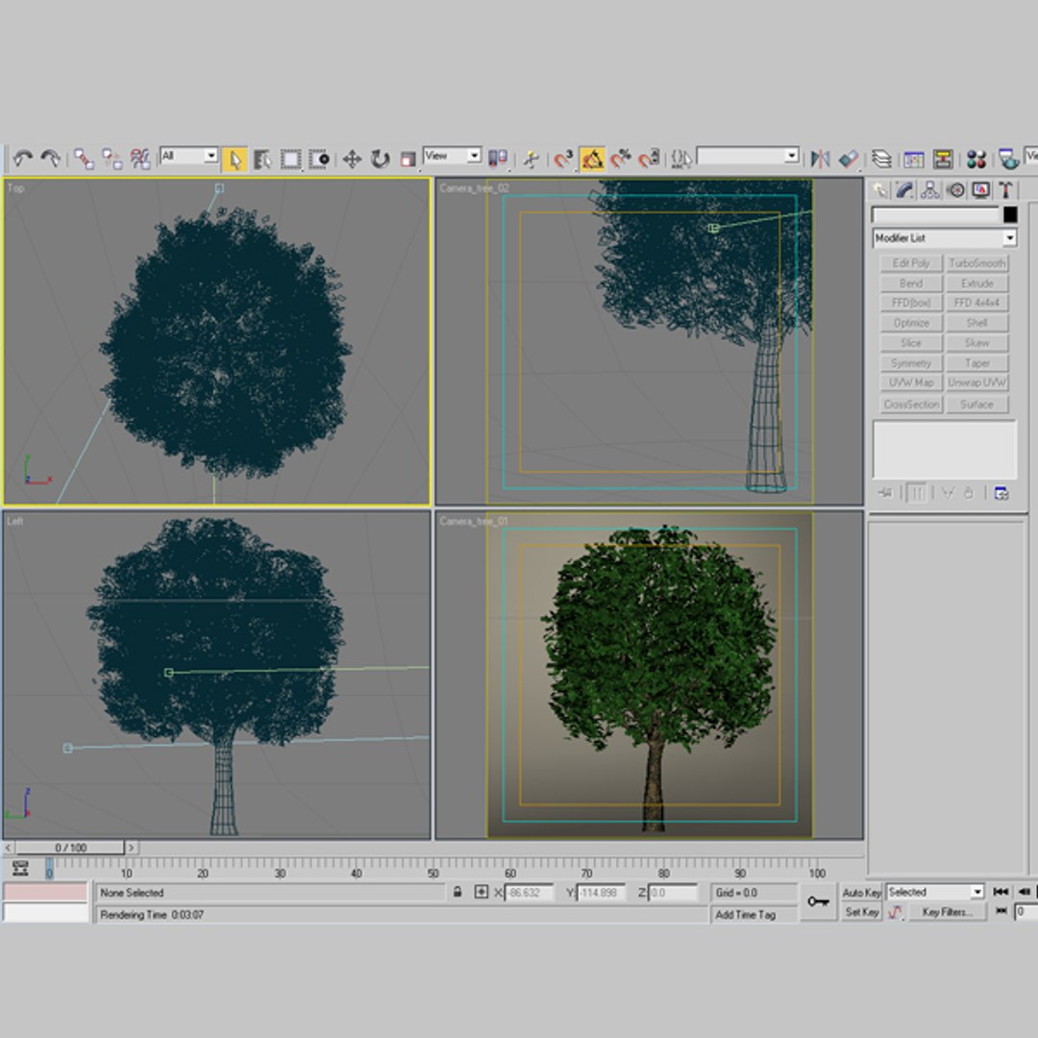This screenshot has width=1038, height=1038.
Task: Activate Bind to Space Warp tool
Action: 139,159
